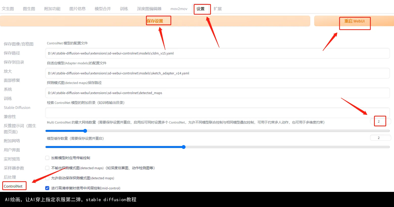
Task: Uncheck 进行高清修复时使用中间层控制 (mid-control) checkbox
Action: pyautogui.click(x=47, y=188)
